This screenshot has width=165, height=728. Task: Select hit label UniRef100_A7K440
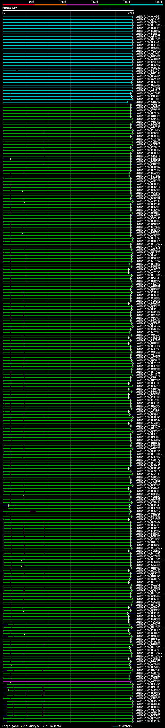click(x=148, y=704)
